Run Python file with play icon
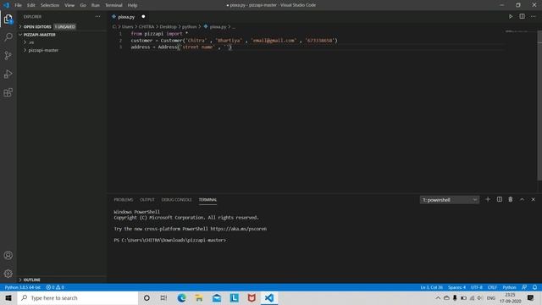The width and height of the screenshot is (542, 305). pyautogui.click(x=511, y=17)
